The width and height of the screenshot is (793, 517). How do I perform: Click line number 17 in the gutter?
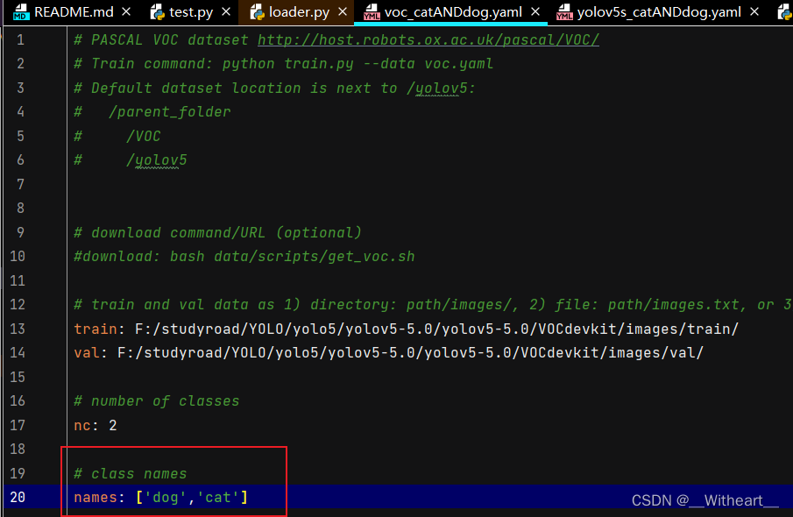point(18,425)
